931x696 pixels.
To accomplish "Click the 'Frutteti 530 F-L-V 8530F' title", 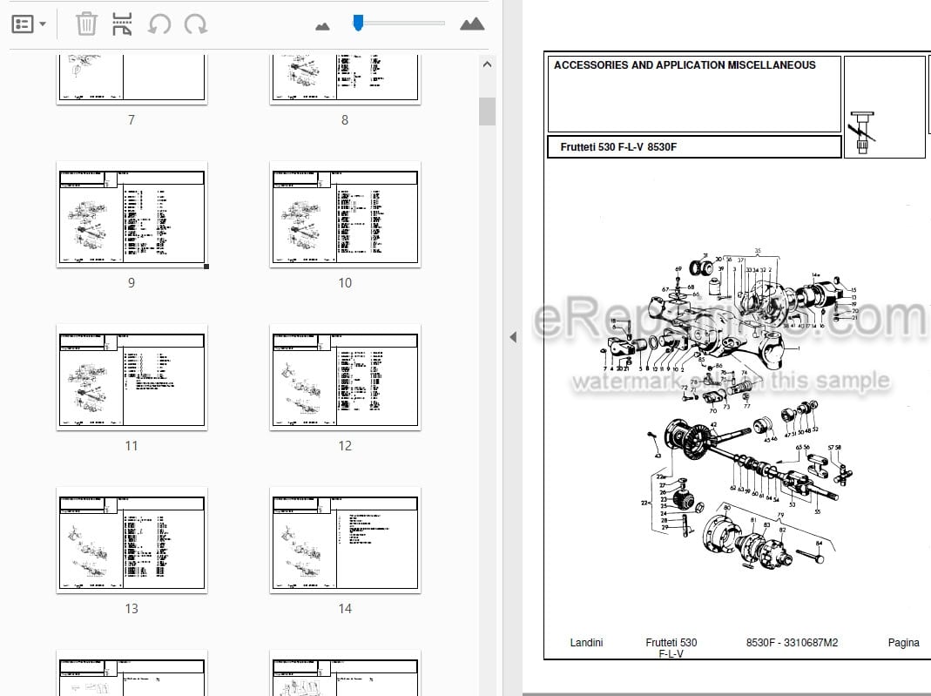I will tap(618, 146).
